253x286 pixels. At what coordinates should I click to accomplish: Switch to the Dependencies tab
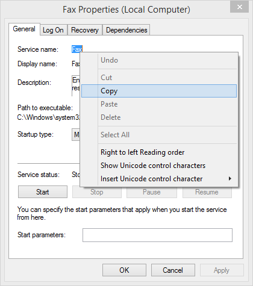pyautogui.click(x=126, y=30)
